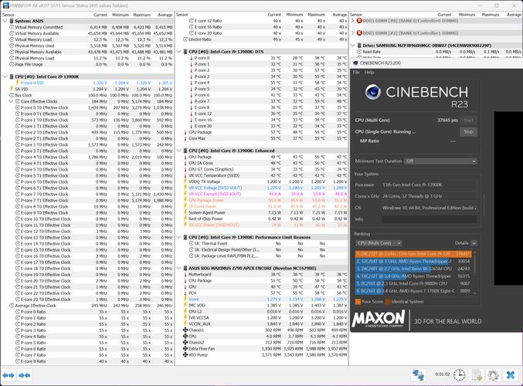Click the red error icon on DDR5 DIMM #2
The image size is (523, 386).
pyautogui.click(x=359, y=33)
